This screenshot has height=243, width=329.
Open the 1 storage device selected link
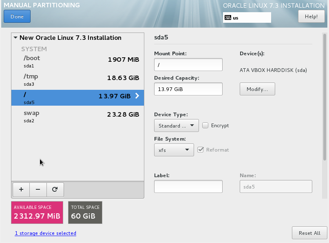pos(46,233)
